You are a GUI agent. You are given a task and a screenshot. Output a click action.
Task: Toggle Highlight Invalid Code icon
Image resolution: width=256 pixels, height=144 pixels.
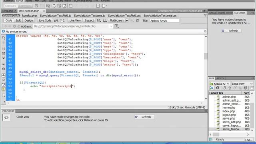click(4, 80)
